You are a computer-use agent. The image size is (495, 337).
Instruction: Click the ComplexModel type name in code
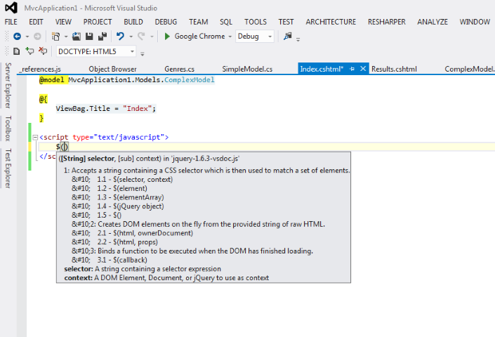pos(189,80)
